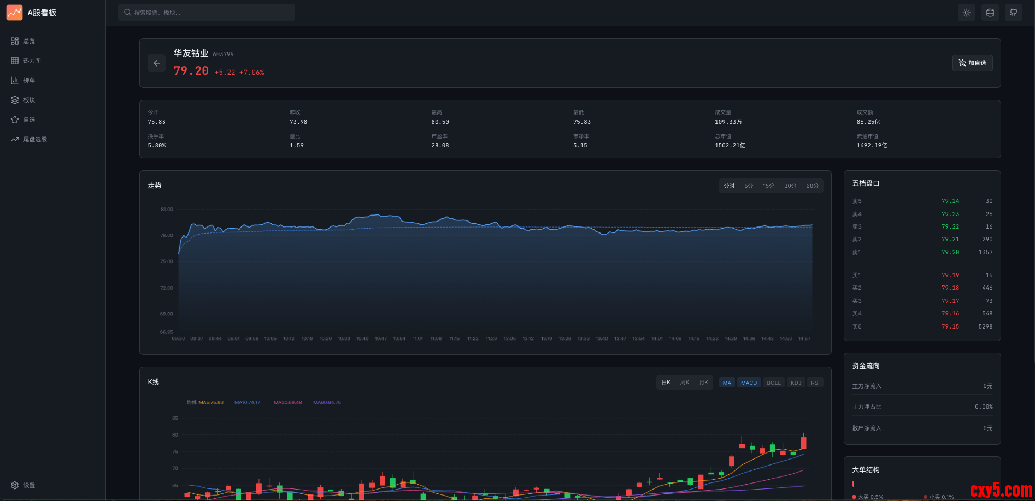Screen dimensions: 1035x501
Task: Open the database icon in header
Action: (x=990, y=13)
